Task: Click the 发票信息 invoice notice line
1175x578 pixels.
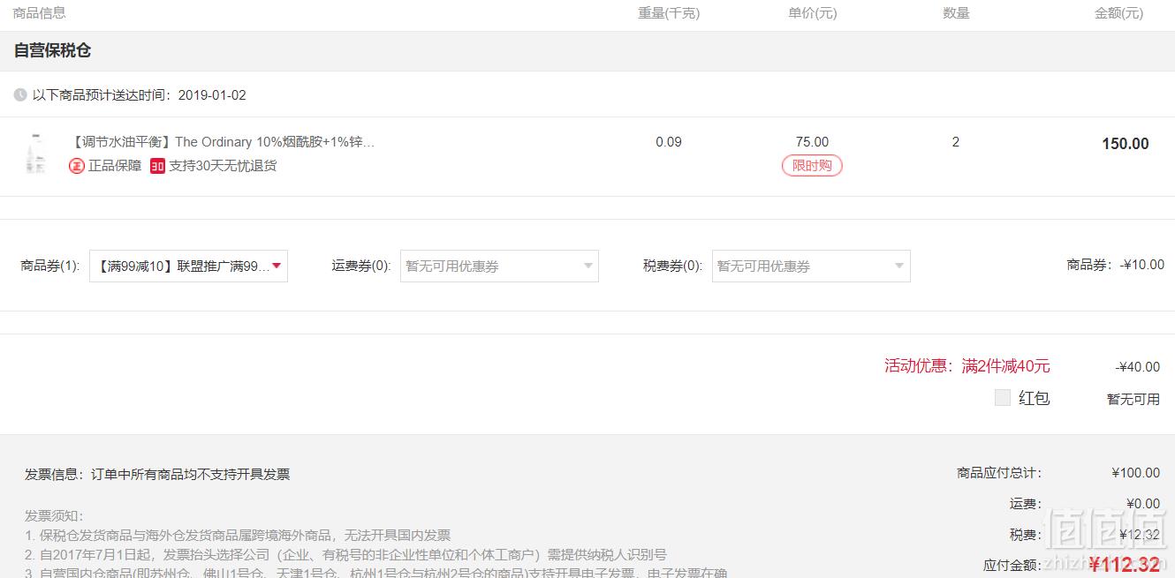Action: (x=157, y=474)
